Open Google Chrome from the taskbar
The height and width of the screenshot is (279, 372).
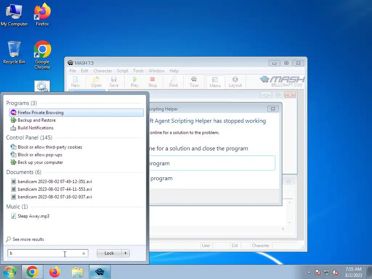32,272
